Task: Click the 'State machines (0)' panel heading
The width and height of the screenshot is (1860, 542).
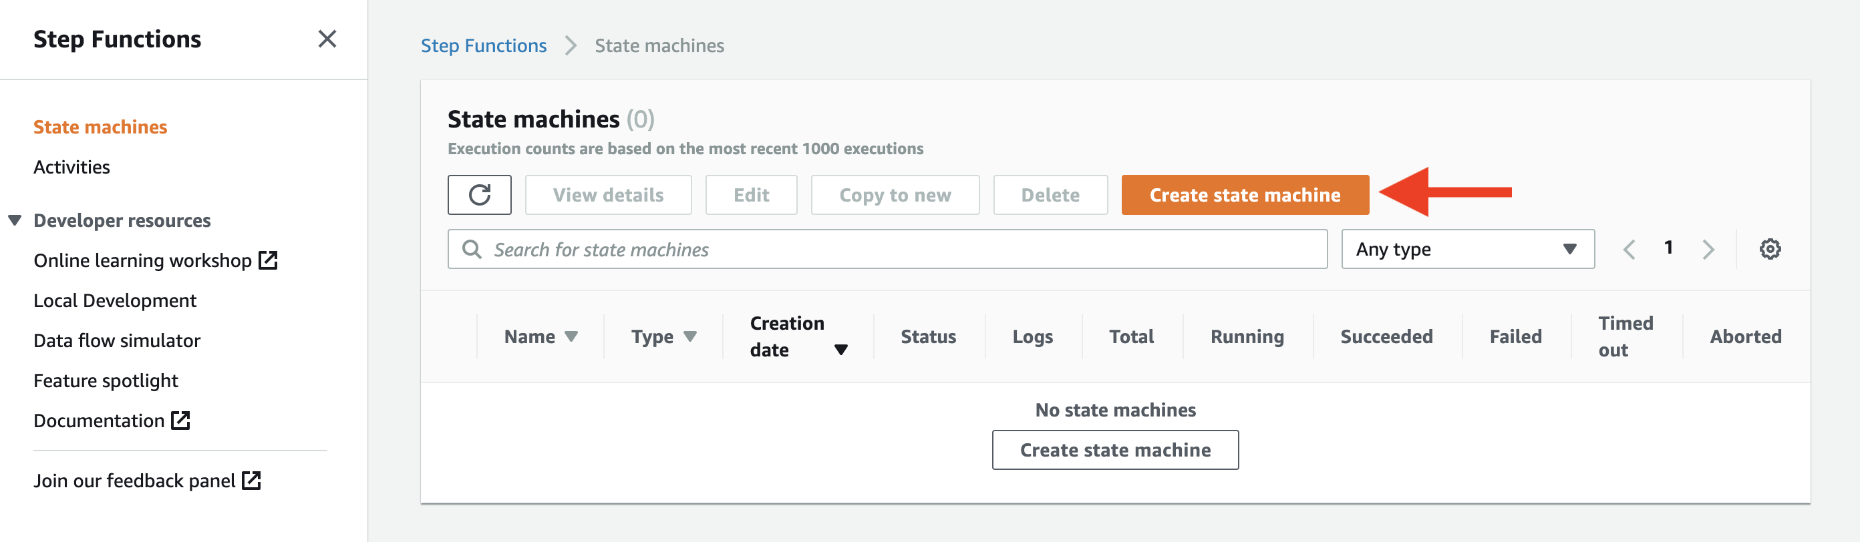Action: 551,118
